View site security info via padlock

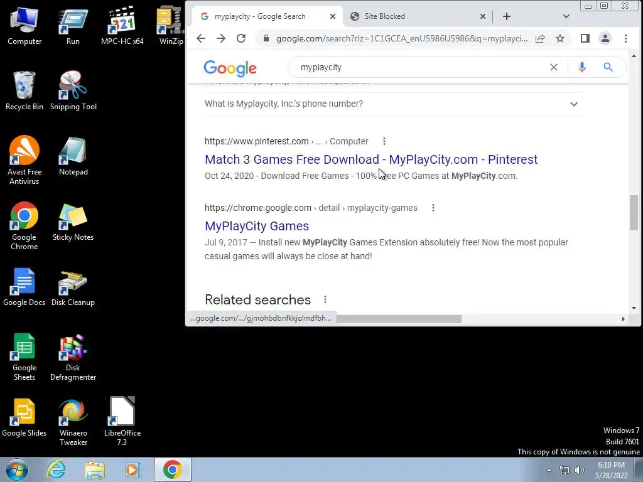266,38
